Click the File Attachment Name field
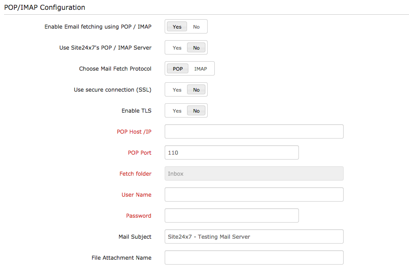Screen dimensions: 409x274 tap(254, 258)
